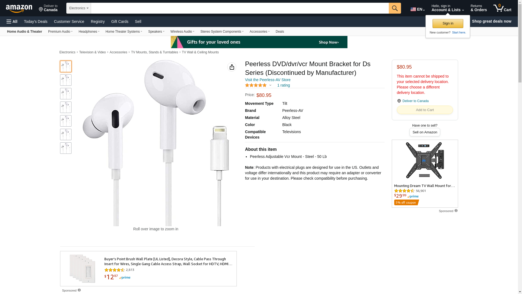Image resolution: width=522 pixels, height=294 pixels.
Task: Open Today's Deals in navigation bar
Action: 36,22
